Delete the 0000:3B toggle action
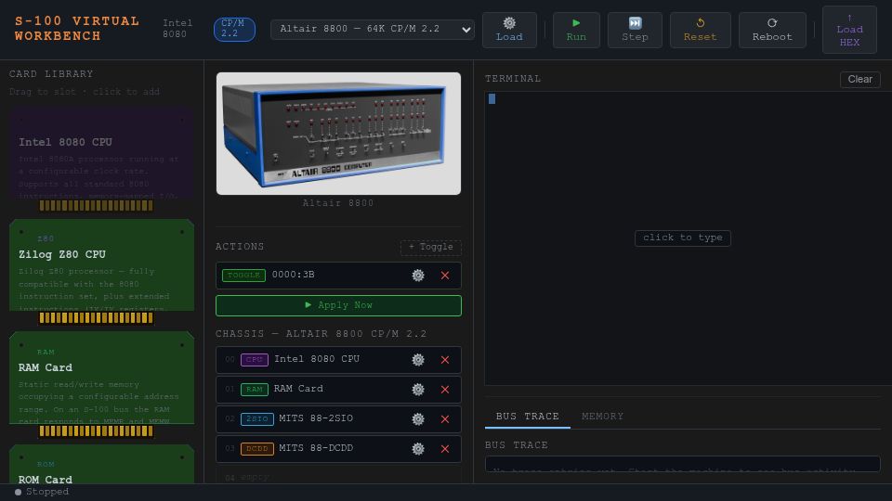This screenshot has height=501, width=892. point(445,276)
